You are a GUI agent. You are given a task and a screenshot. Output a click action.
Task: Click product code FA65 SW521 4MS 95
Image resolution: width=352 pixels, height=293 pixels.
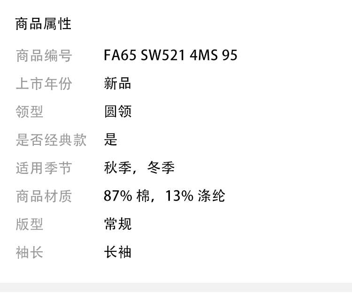(x=170, y=56)
